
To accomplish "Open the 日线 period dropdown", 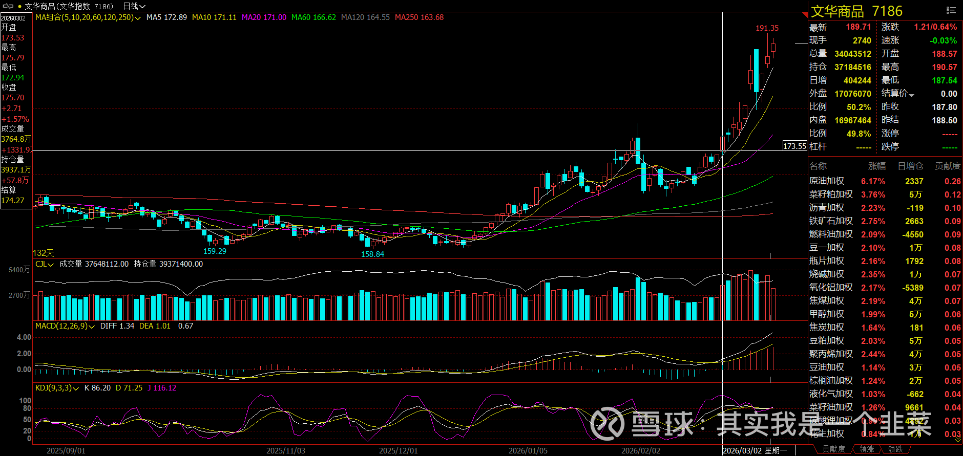I will [x=134, y=6].
